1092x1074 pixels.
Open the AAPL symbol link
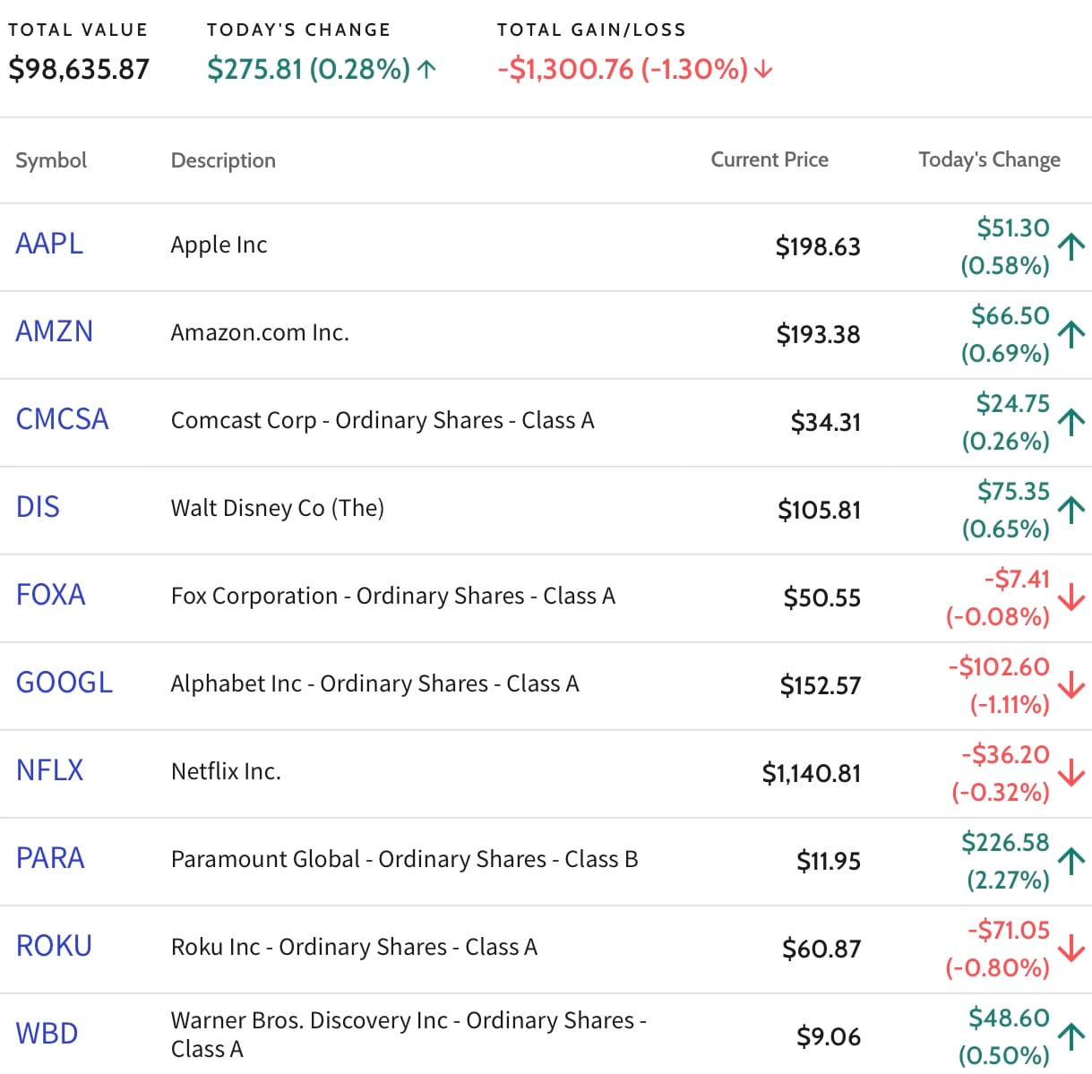pyautogui.click(x=49, y=244)
